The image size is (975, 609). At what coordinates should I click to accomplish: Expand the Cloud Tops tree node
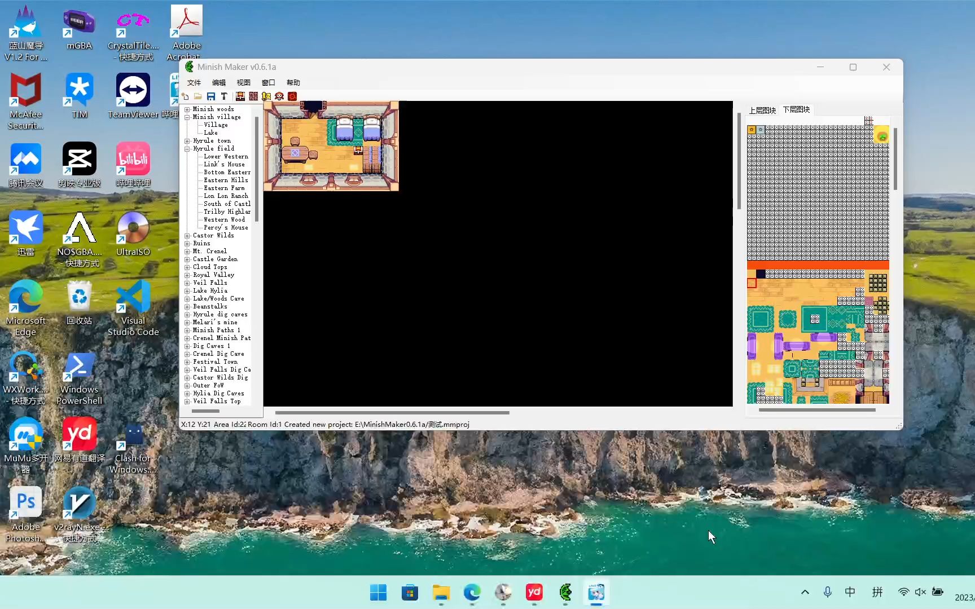187,267
